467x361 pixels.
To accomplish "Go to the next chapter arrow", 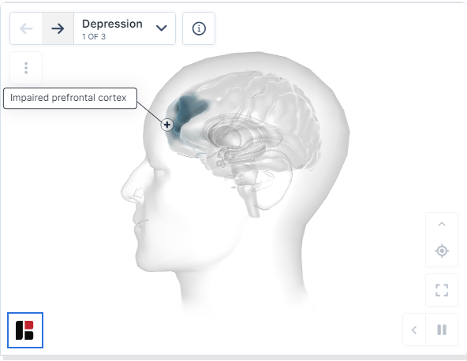I will click(x=58, y=28).
